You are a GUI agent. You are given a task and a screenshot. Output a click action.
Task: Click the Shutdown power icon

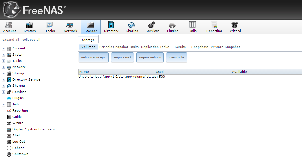tap(9, 154)
